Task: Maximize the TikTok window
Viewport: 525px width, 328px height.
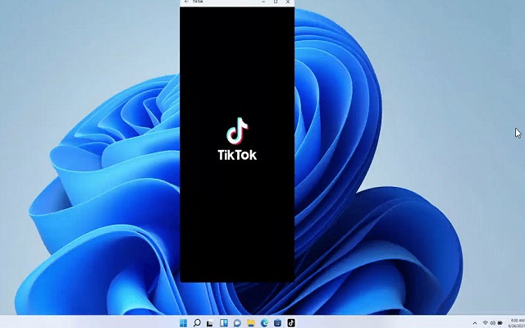Action: (x=276, y=2)
